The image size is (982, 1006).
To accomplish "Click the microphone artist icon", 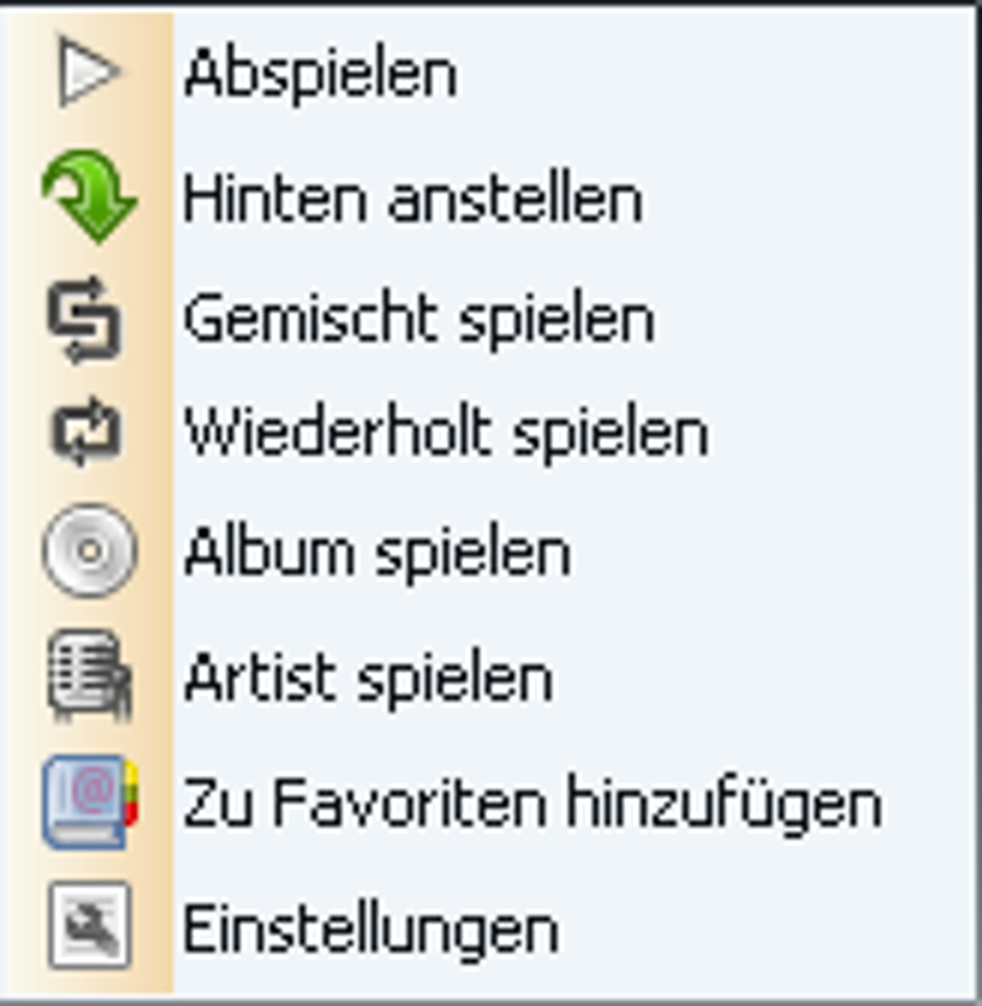I will [90, 676].
